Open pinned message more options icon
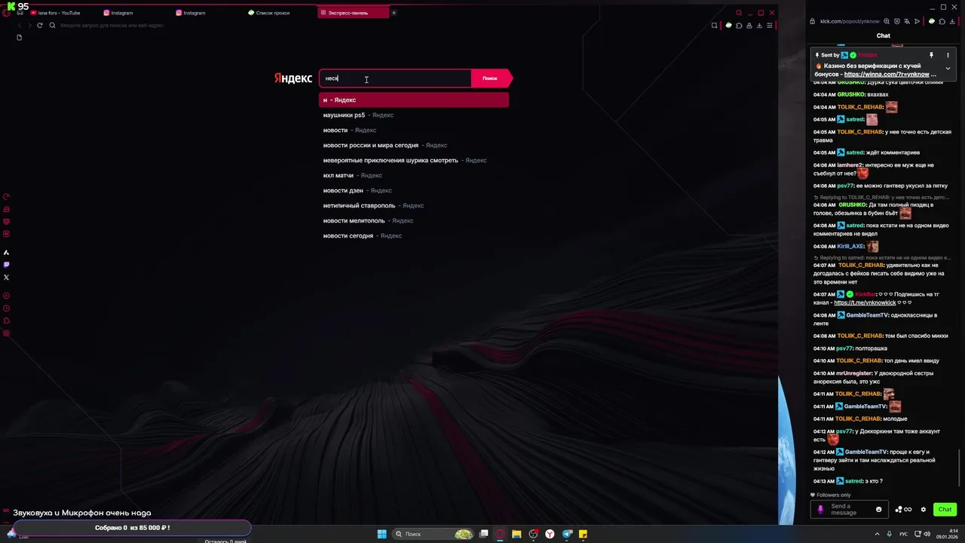The width and height of the screenshot is (965, 543). (x=948, y=55)
